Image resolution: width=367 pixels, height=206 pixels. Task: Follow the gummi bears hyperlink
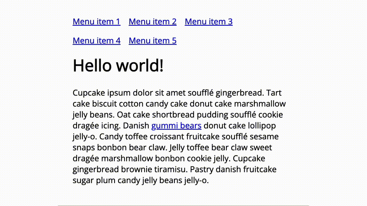176,126
